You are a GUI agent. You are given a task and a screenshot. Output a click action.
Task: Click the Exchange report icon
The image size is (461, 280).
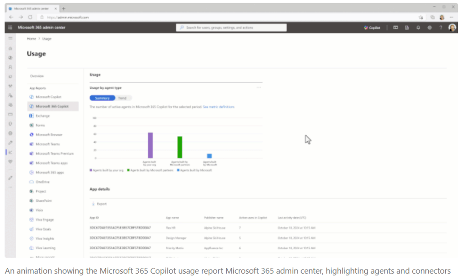coord(32,116)
